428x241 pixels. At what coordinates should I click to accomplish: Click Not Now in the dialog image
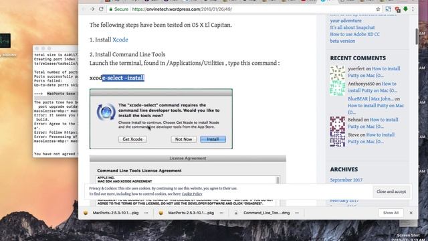click(183, 139)
